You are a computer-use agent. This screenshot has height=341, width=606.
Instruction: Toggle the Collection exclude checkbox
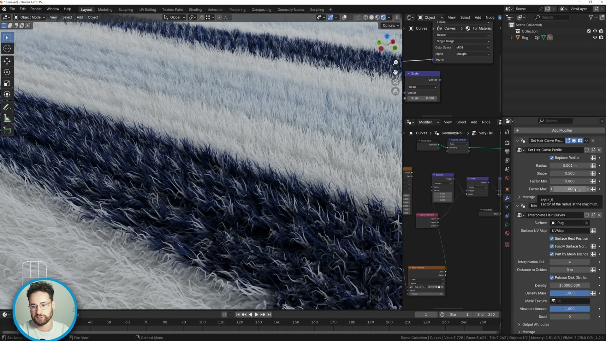coord(589,31)
